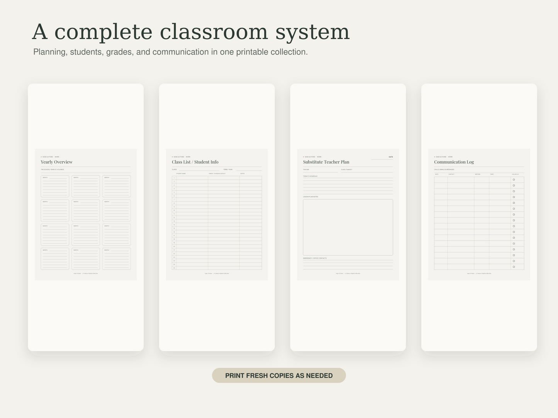Click the 'Calls, Emails & Messages' caption
558x418 pixels.
click(444, 170)
